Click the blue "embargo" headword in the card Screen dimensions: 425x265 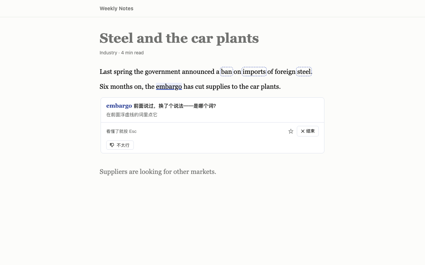pyautogui.click(x=119, y=106)
